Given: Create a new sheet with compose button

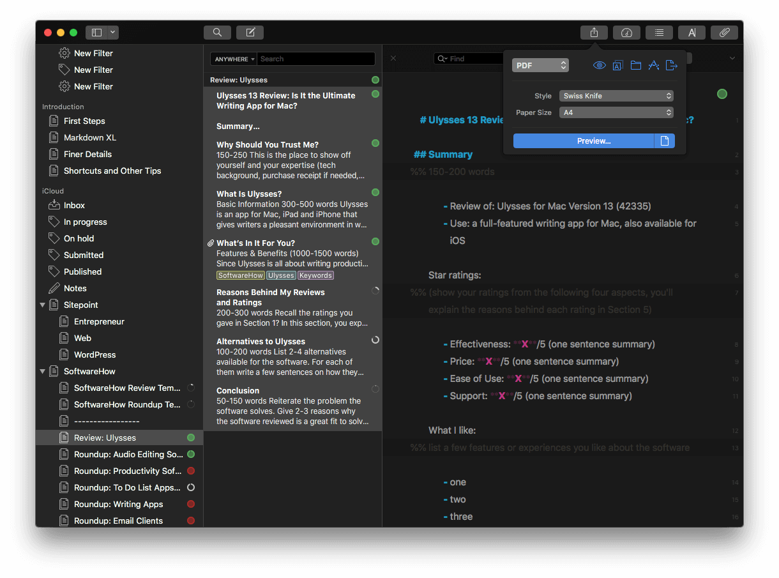Looking at the screenshot, I should 250,33.
